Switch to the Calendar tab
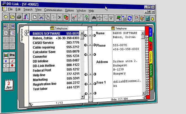Screen dimensions: 186x114 click(151, 57)
